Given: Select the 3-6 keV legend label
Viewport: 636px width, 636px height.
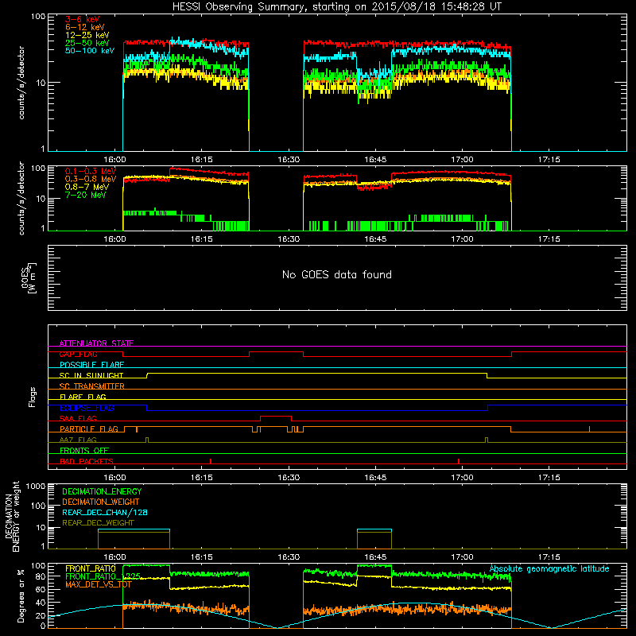Looking at the screenshot, I should [x=82, y=19].
